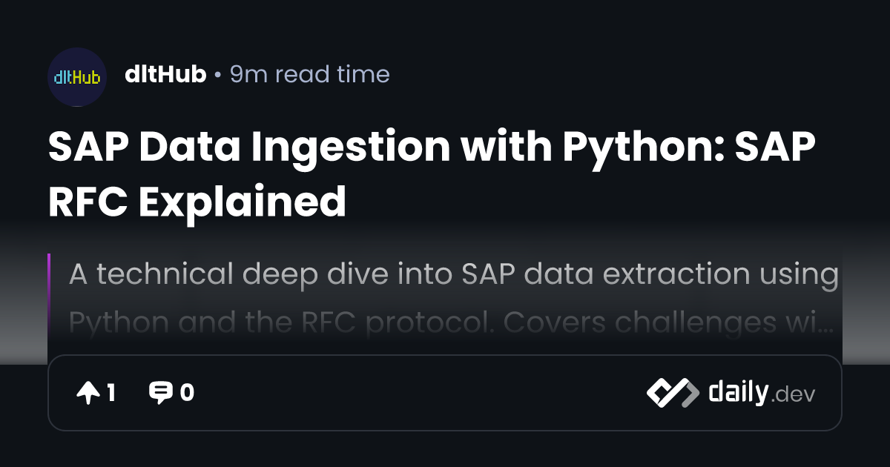
Task: Click the daily.dev logo mark icon
Action: coord(672,393)
